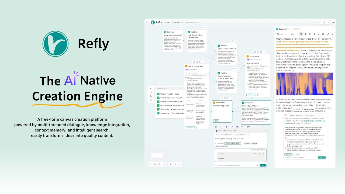Open more options above Generate Outline node

[264, 52]
